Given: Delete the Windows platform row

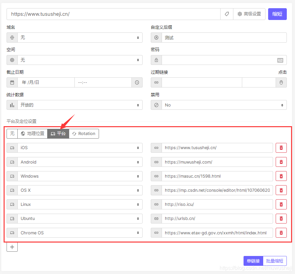Looking at the screenshot, I should (x=281, y=176).
